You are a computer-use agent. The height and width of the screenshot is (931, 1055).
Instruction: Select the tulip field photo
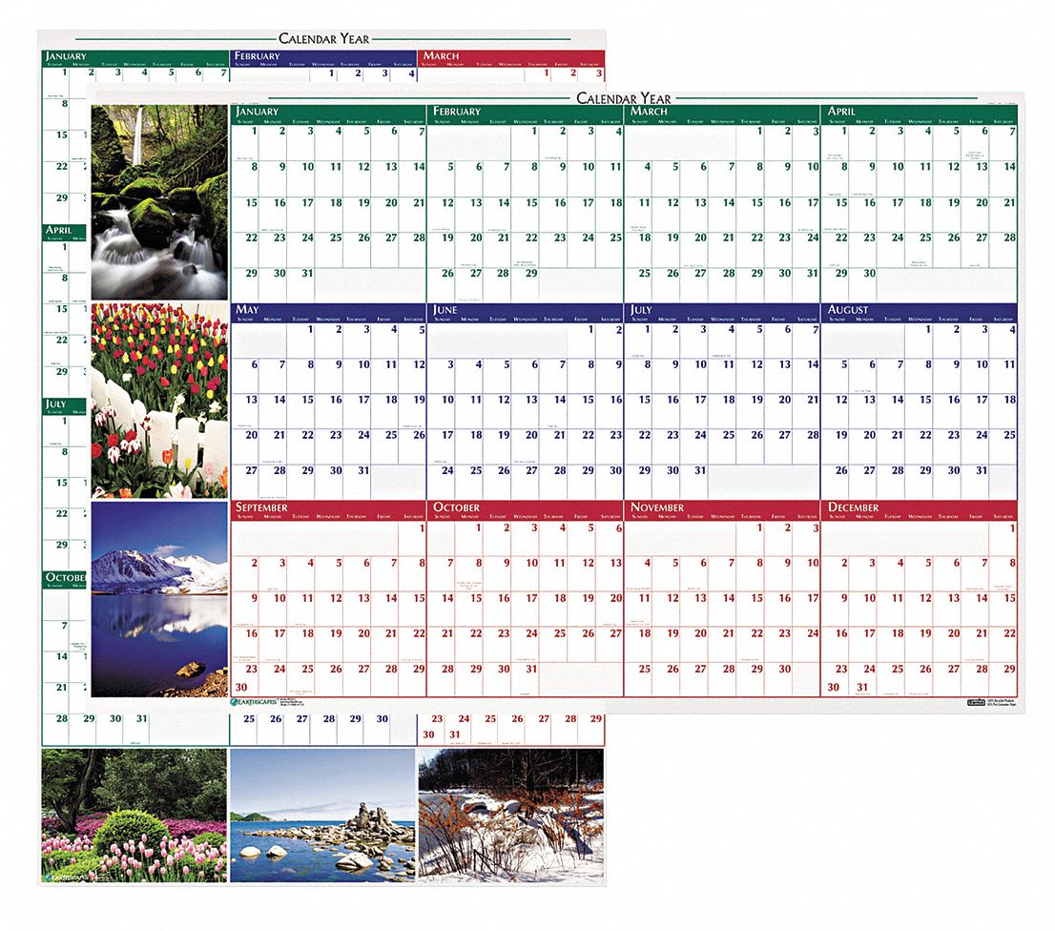pos(159,401)
